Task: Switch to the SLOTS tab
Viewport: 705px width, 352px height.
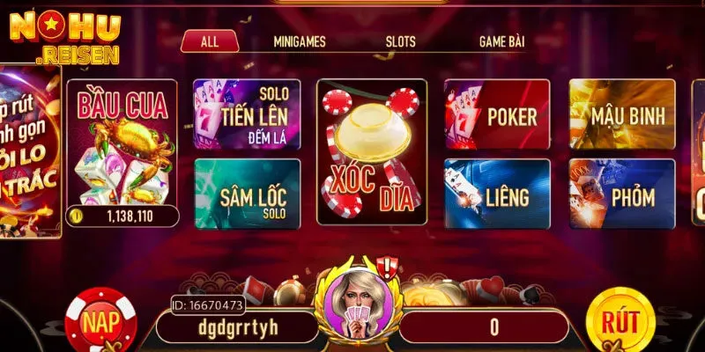Action: [400, 41]
